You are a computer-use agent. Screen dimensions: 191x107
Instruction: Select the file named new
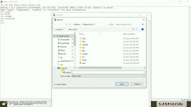[84, 63]
